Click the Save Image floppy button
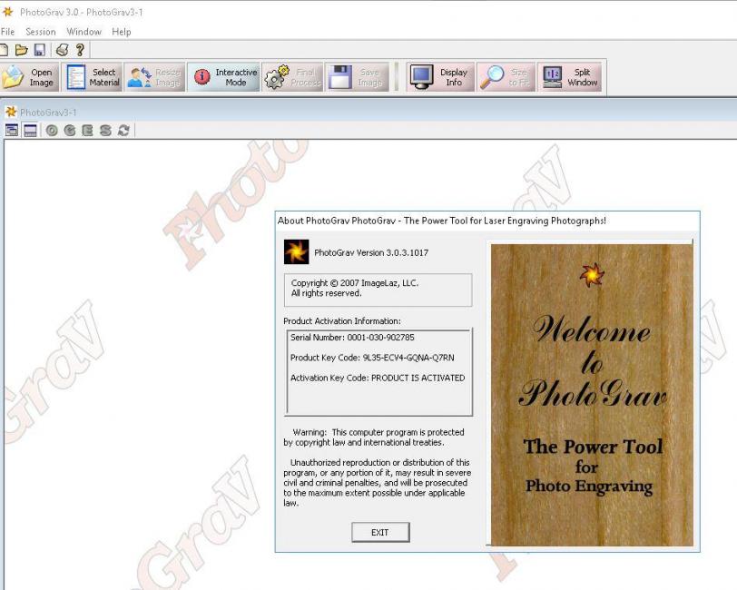 click(x=357, y=78)
